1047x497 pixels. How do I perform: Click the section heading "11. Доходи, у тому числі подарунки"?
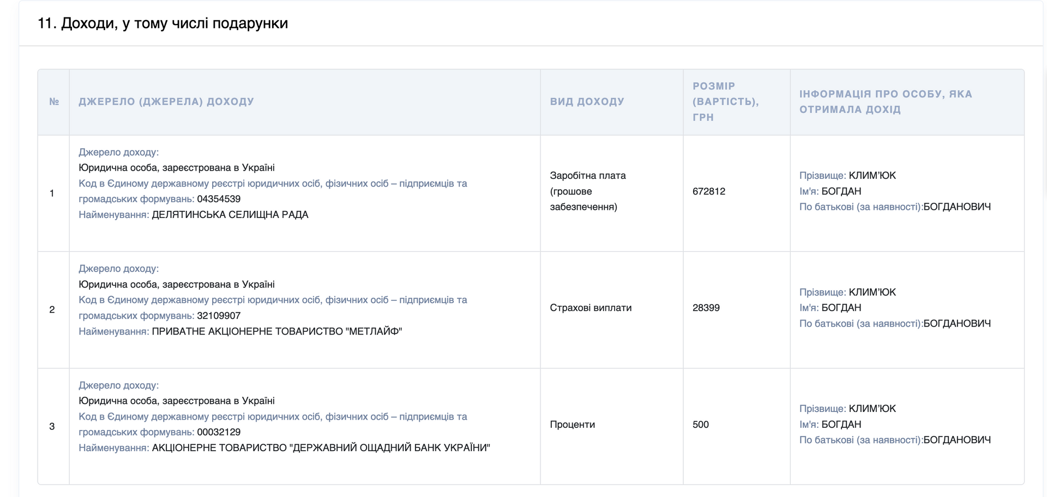click(x=163, y=23)
